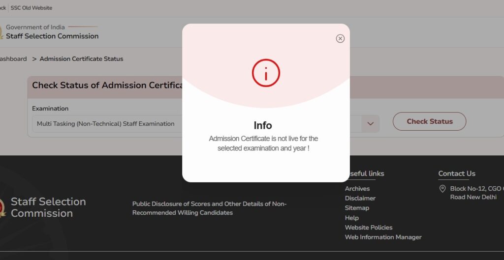Open the Archives footer link
The width and height of the screenshot is (504, 260).
pyautogui.click(x=357, y=189)
